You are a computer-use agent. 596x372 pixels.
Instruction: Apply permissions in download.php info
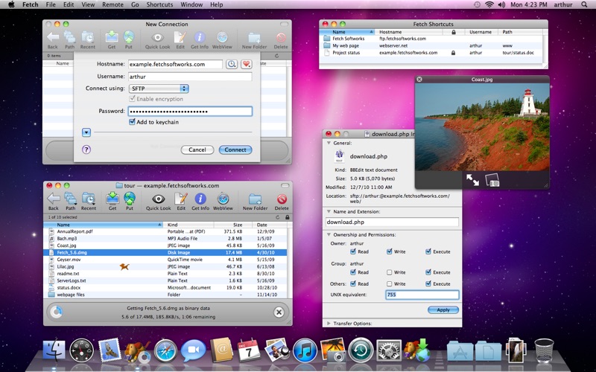(x=443, y=310)
